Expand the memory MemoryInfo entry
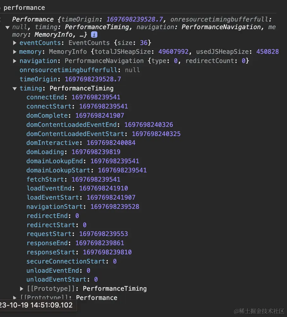This screenshot has height=317, width=287. pos(15,52)
